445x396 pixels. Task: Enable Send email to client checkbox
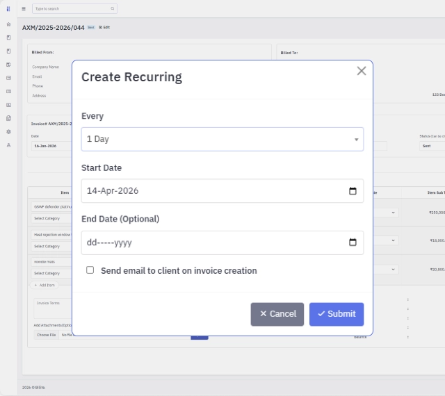coord(90,270)
